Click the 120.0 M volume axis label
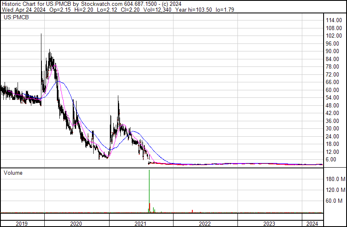 pos(335,190)
